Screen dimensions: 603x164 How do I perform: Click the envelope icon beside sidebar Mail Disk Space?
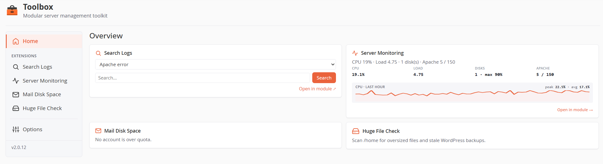tap(16, 95)
